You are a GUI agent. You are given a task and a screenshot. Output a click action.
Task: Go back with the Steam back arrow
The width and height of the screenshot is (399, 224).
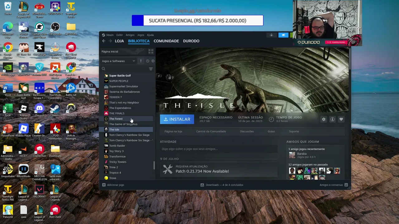[x=104, y=41]
